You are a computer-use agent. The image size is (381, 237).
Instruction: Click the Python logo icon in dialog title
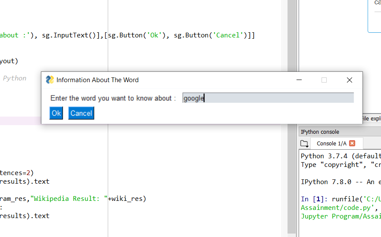50,80
